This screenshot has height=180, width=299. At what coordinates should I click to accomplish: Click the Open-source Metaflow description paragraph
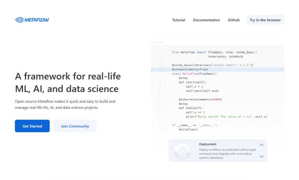pyautogui.click(x=65, y=105)
